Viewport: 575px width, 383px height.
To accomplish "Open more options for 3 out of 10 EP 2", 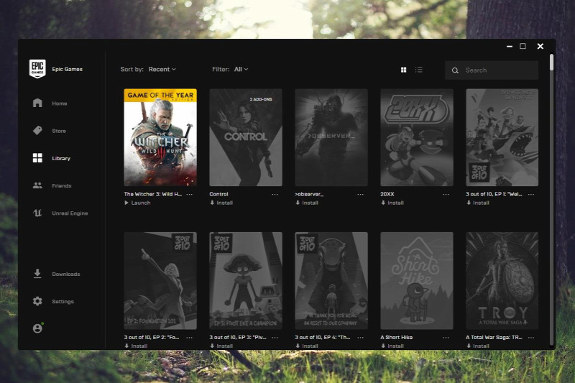I will tap(190, 338).
